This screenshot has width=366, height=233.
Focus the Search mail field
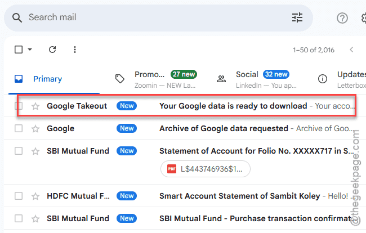(x=158, y=17)
